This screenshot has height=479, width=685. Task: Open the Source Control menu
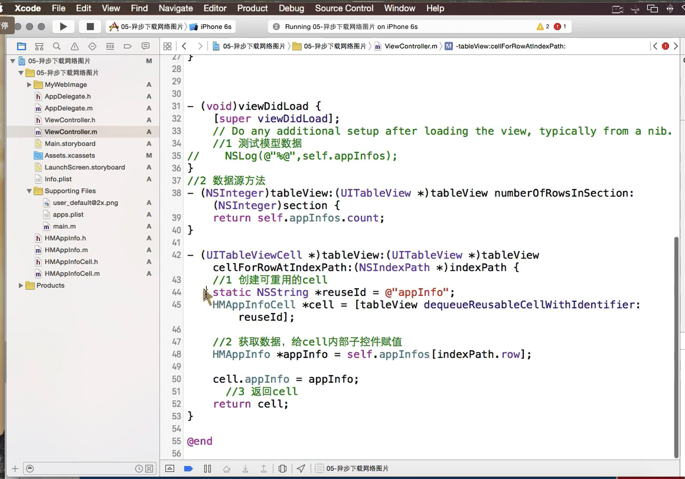coord(344,8)
